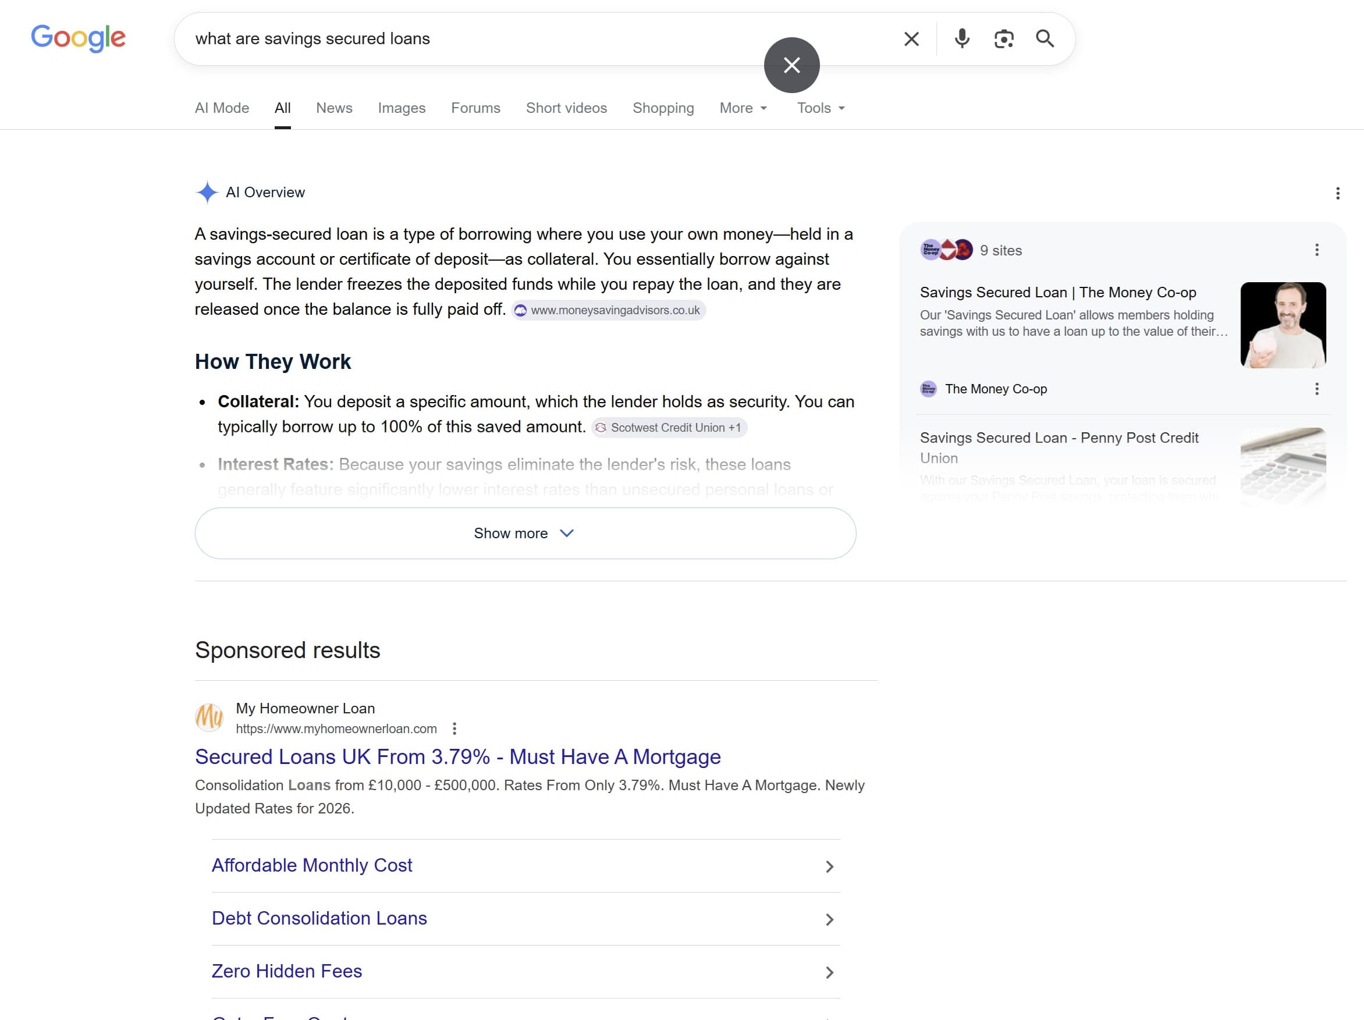Start voice search with microphone icon
Screen dimensions: 1364x1020
click(962, 39)
